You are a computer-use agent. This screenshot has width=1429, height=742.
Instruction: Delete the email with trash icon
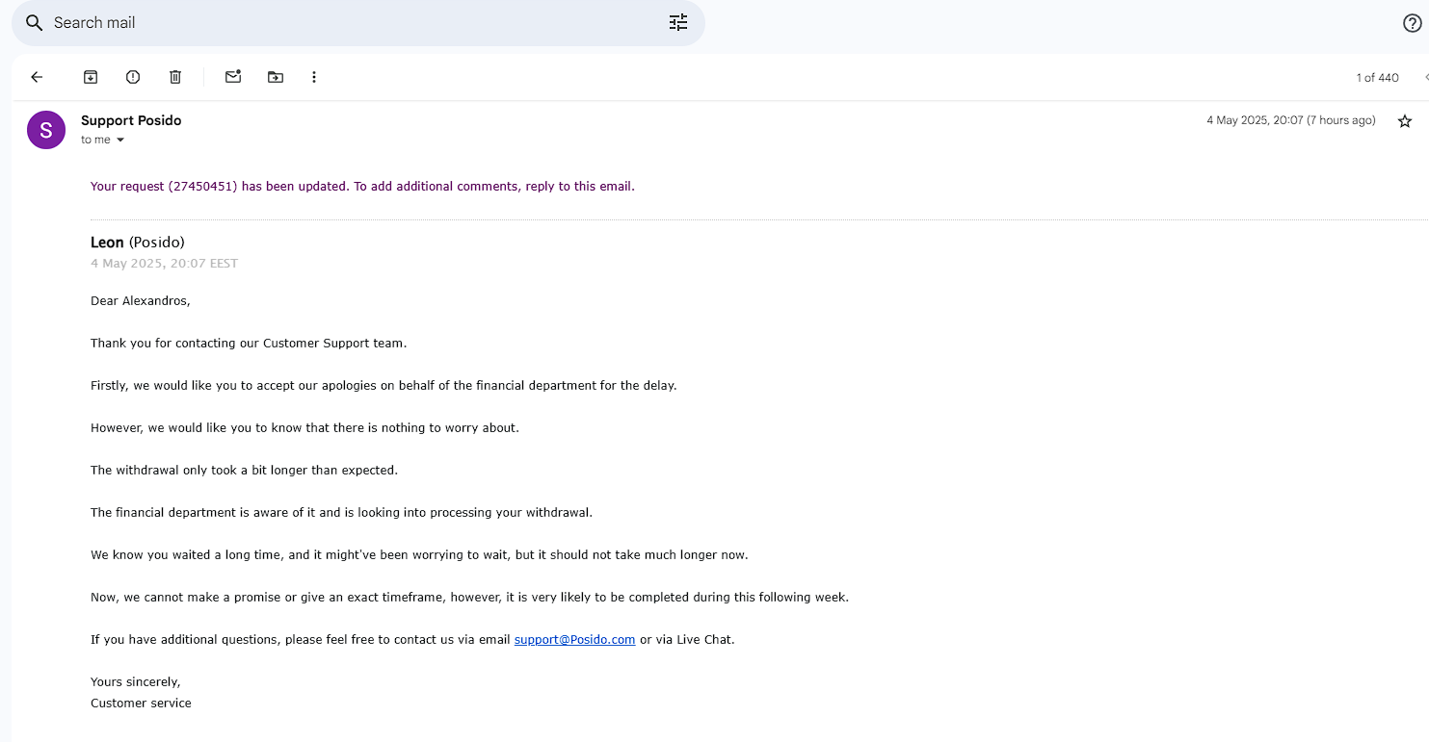[x=175, y=77]
